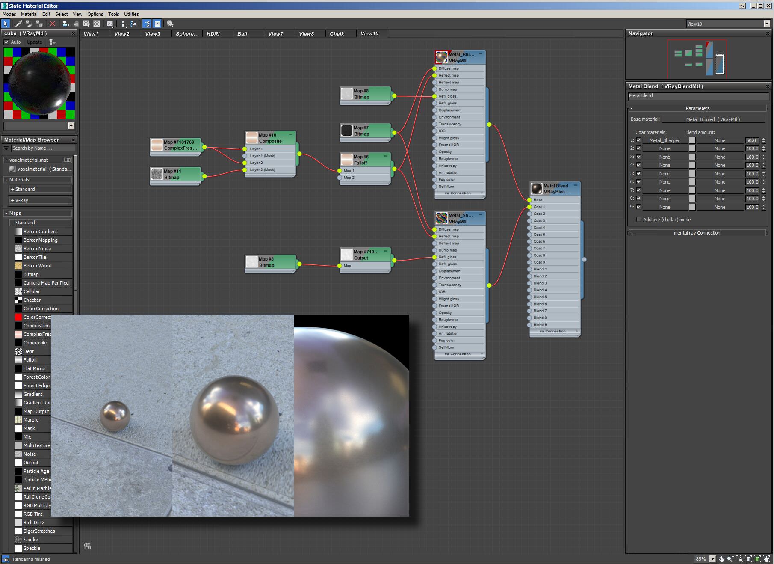Click Base material Metal_Blurred button

(x=713, y=119)
